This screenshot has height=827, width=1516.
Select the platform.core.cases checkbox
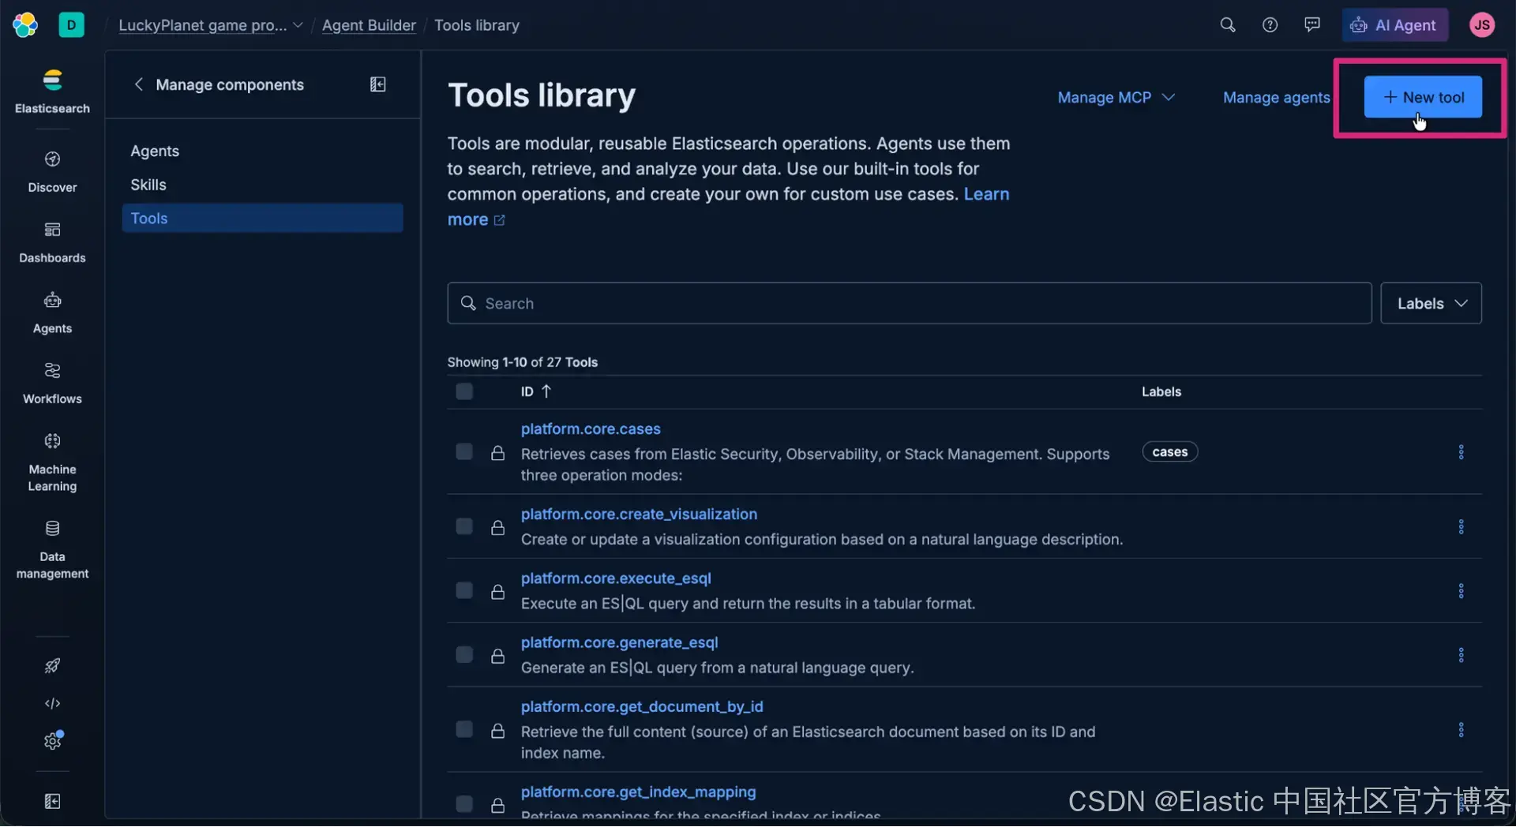click(464, 452)
